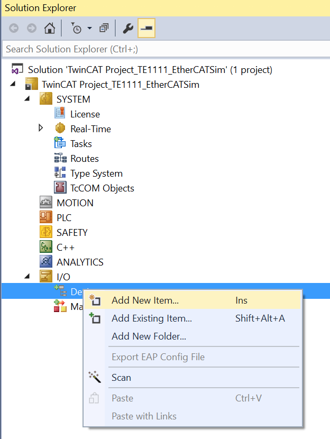Click the SAFETY node icon
The image size is (330, 439).
[46, 232]
